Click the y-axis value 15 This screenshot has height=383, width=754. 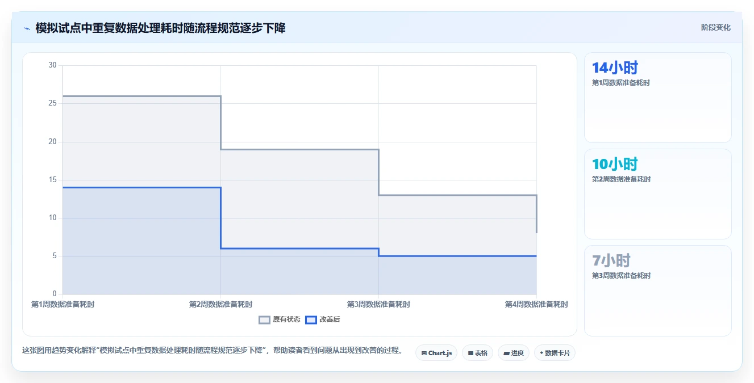(x=53, y=180)
